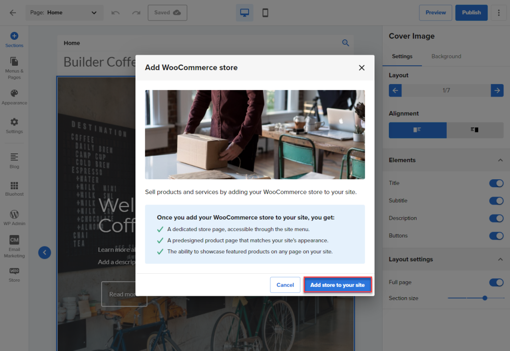
Task: Open the Bluehost grid icon
Action: pos(14,189)
